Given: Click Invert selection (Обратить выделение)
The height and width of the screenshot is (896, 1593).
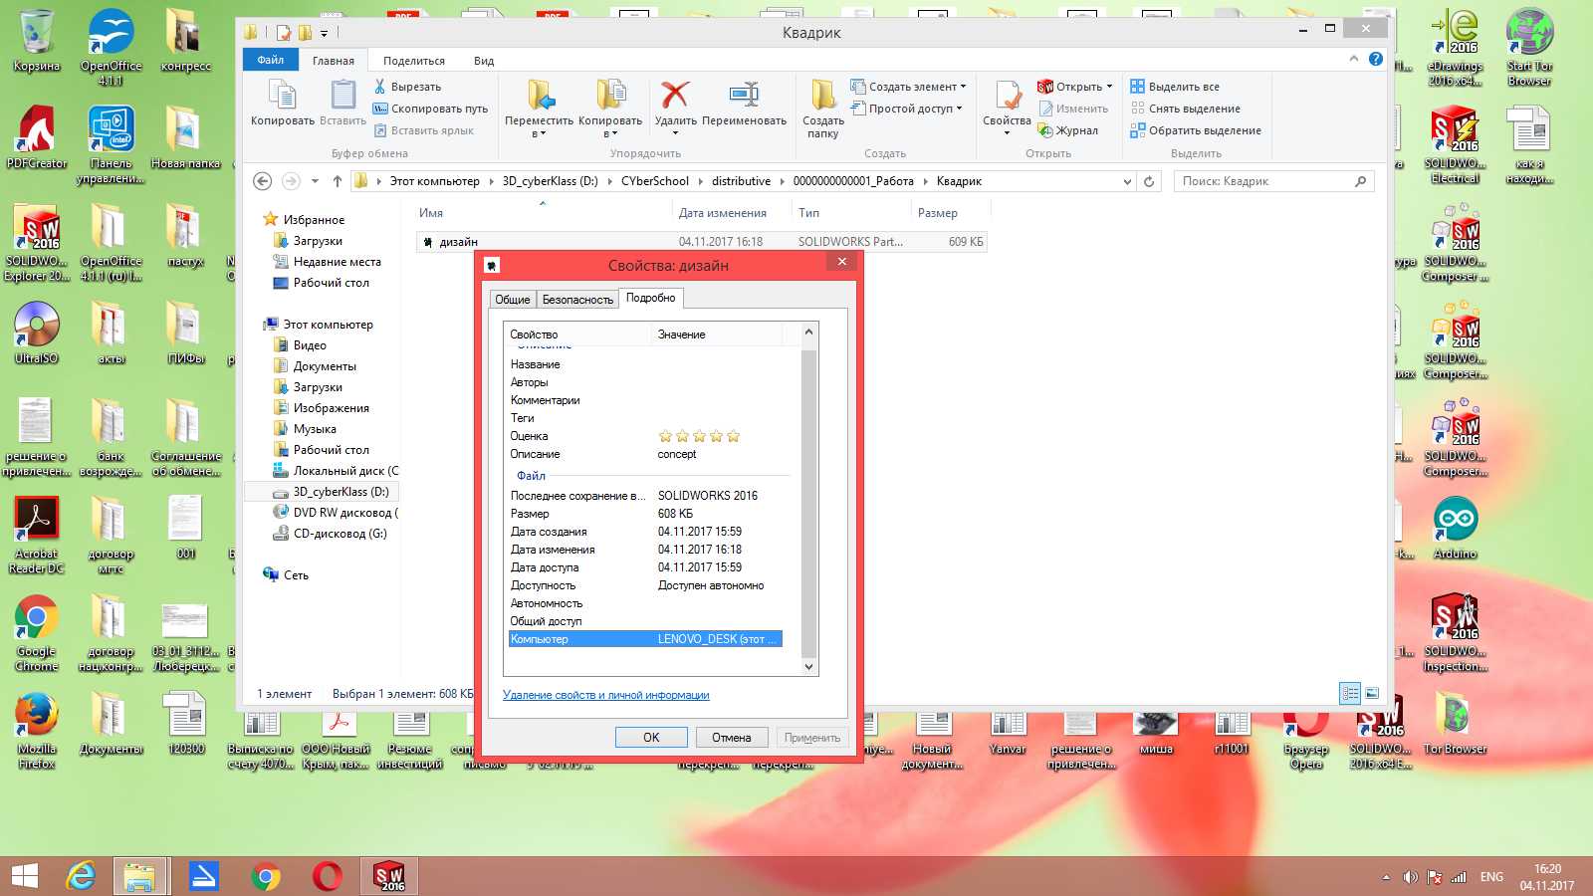Looking at the screenshot, I should (x=1196, y=130).
